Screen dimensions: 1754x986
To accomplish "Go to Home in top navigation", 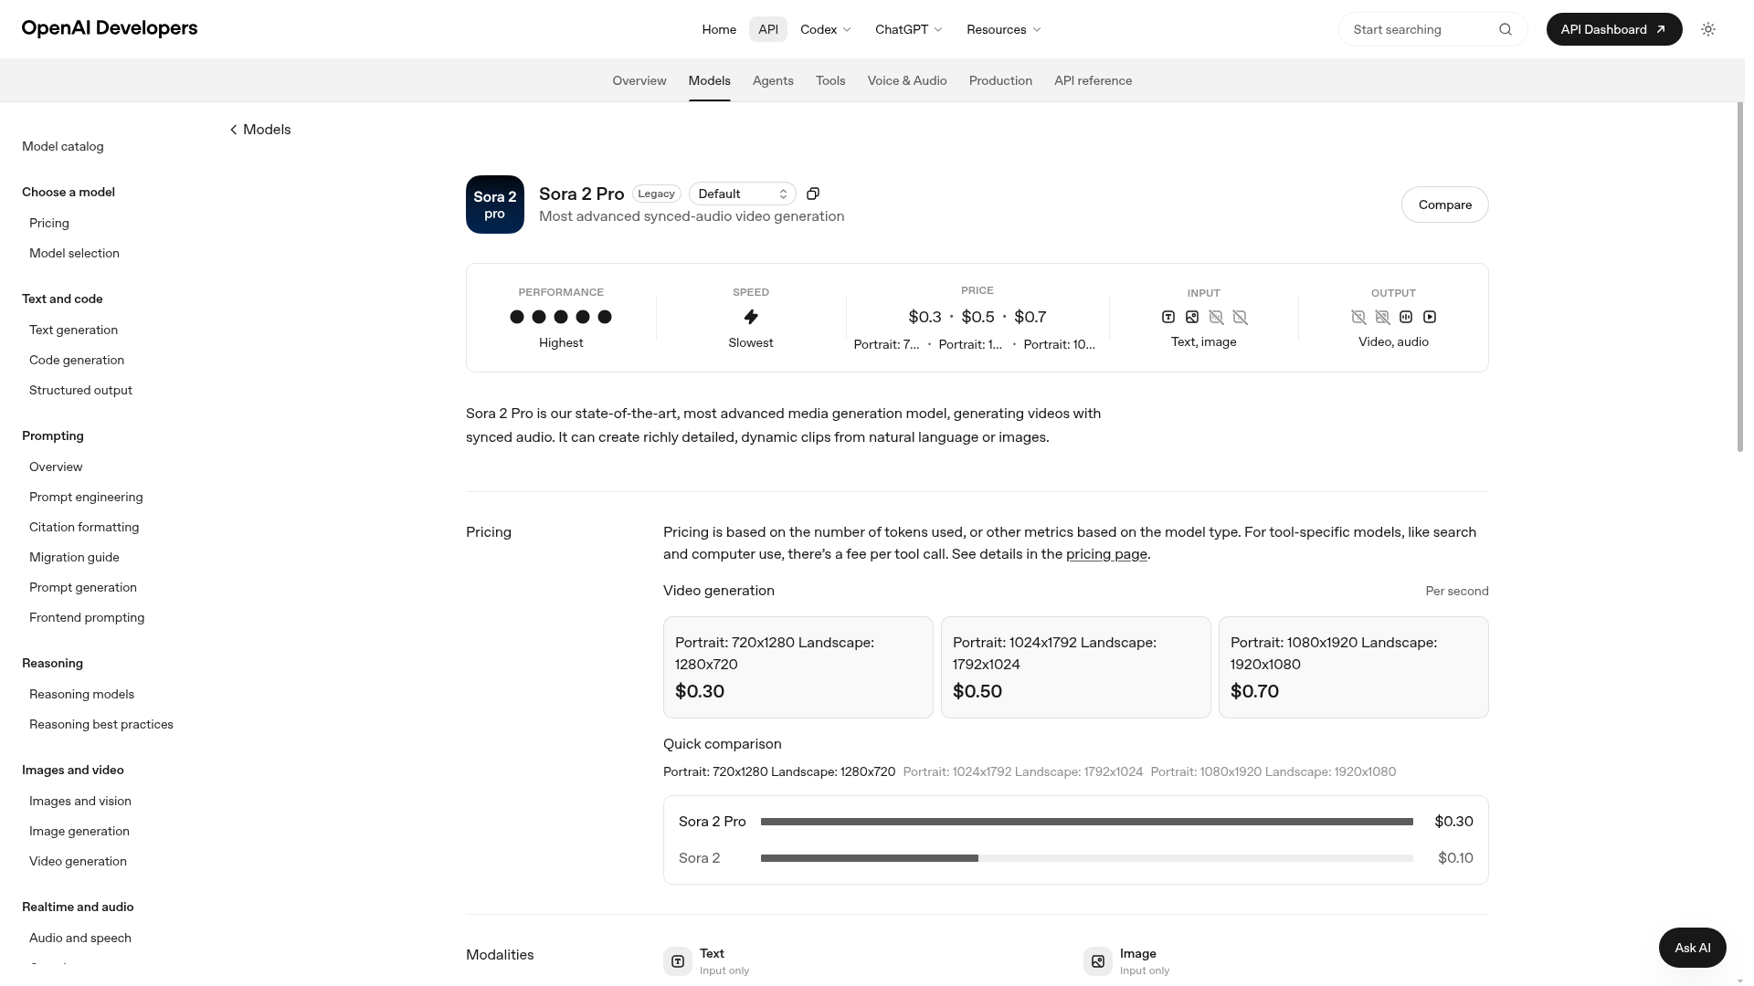I will 719,29.
